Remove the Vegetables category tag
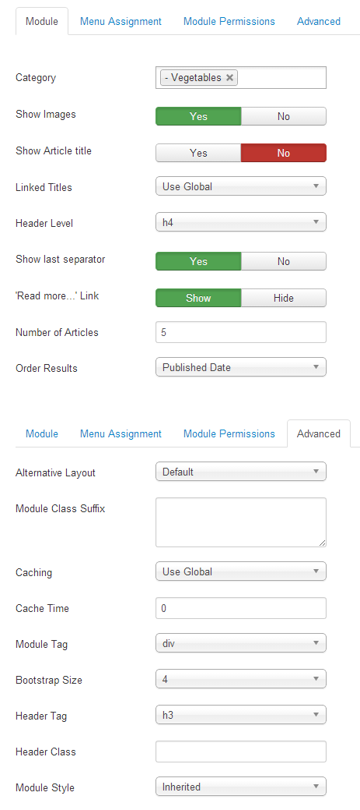The width and height of the screenshot is (360, 810). 229,78
